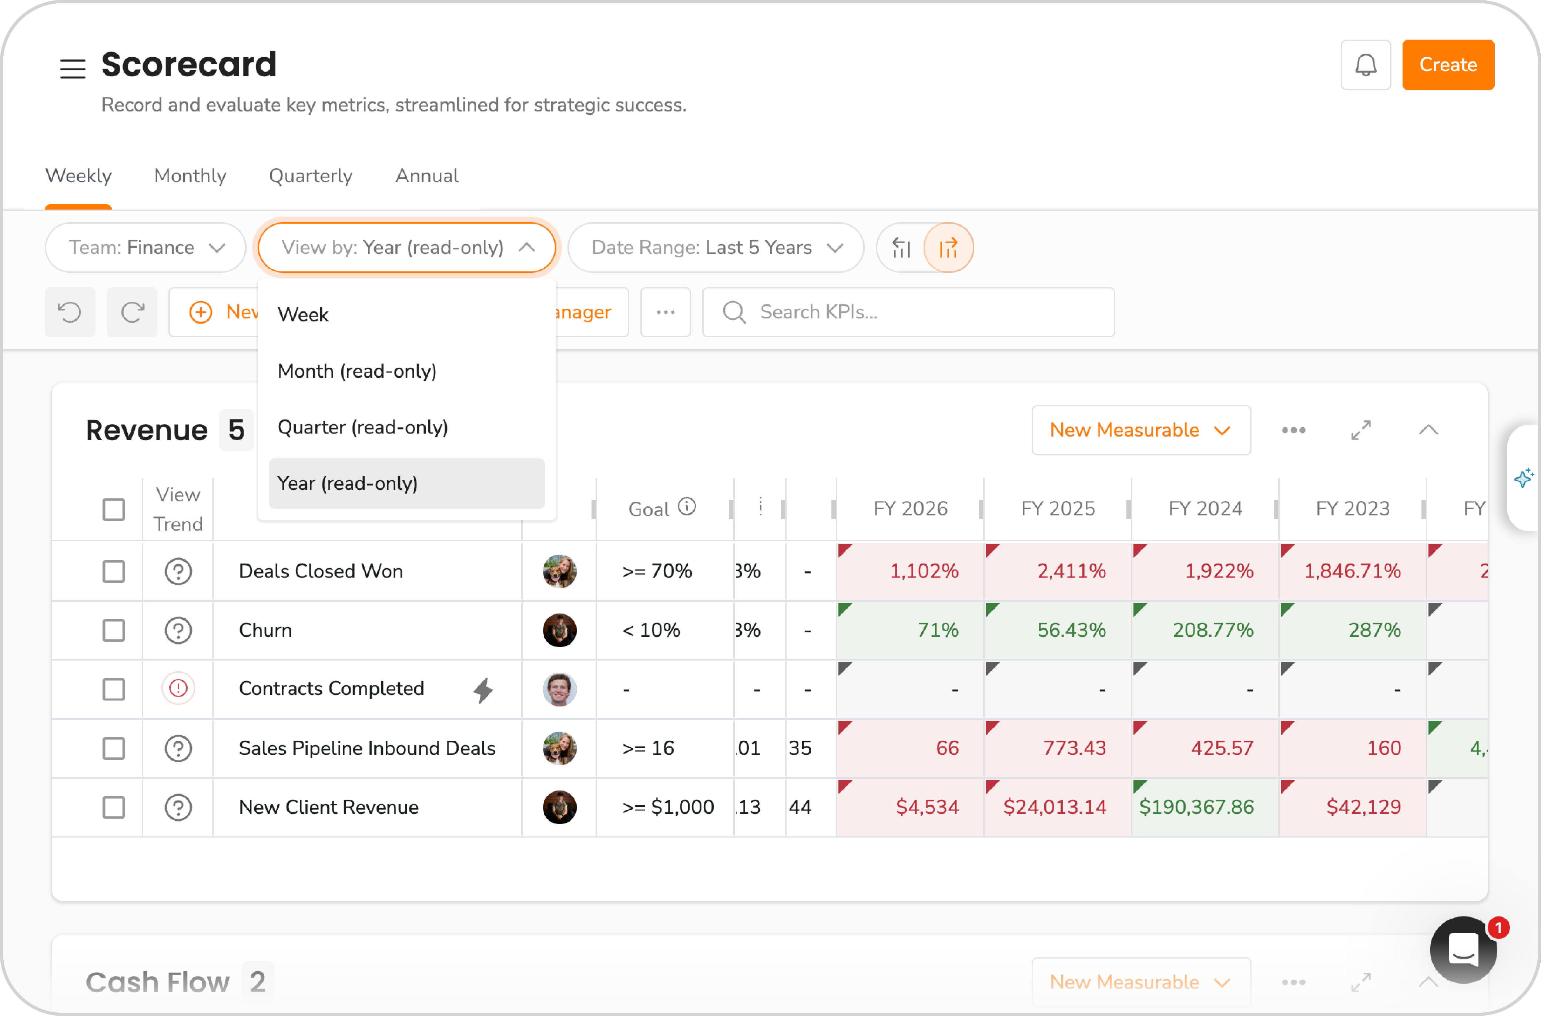Viewport: 1541px width, 1016px height.
Task: Focus the Search KPIs field
Action: (908, 313)
